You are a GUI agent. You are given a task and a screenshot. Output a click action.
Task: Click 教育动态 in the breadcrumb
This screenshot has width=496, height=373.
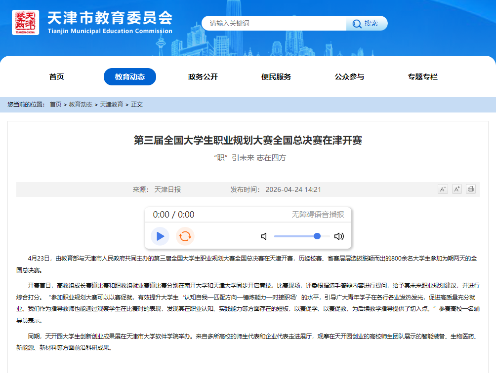tap(81, 105)
